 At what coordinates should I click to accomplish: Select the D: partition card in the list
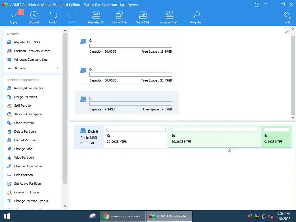127,74
